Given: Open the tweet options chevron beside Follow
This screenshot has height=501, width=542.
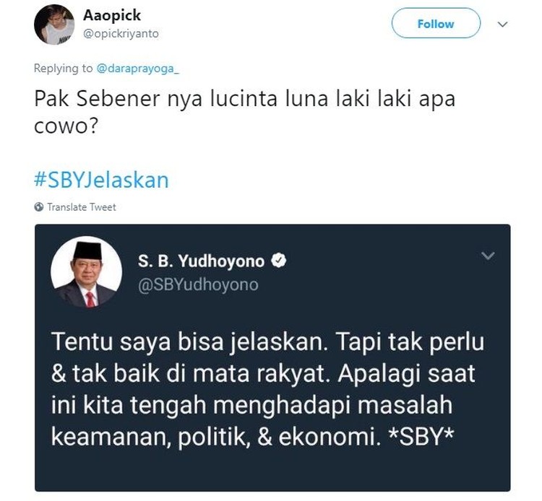Looking at the screenshot, I should click(x=502, y=24).
